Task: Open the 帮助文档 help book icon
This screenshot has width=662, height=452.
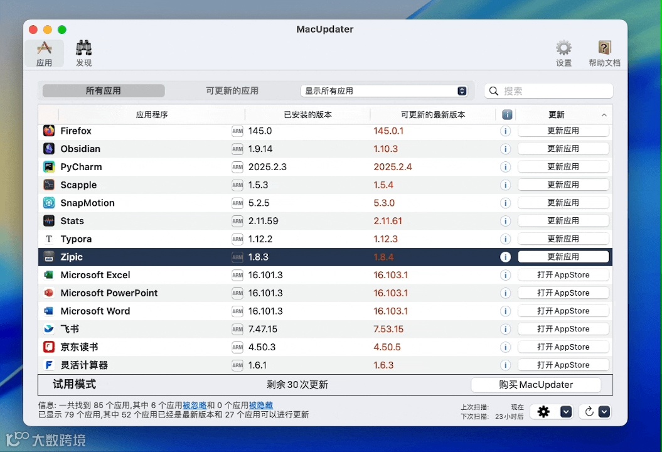Action: (x=604, y=53)
